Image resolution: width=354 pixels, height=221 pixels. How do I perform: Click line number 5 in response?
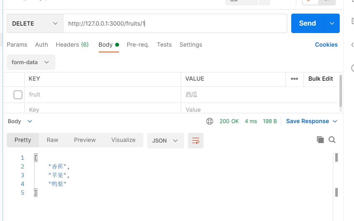point(22,193)
